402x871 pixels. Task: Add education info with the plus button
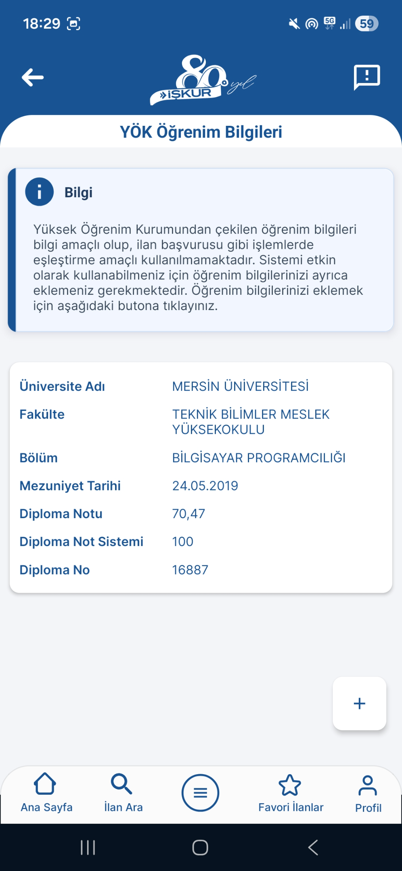coord(359,703)
